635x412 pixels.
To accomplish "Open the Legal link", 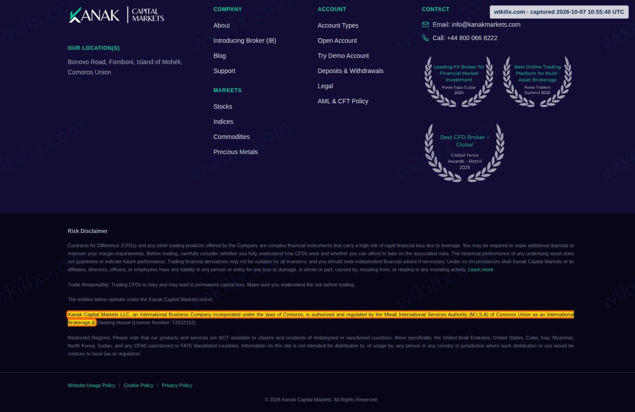I will [x=325, y=86].
